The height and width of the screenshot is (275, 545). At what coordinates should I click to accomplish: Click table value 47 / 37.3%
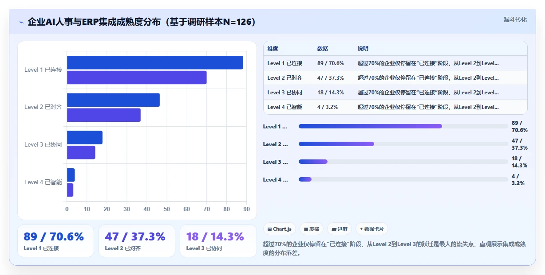[331, 78]
